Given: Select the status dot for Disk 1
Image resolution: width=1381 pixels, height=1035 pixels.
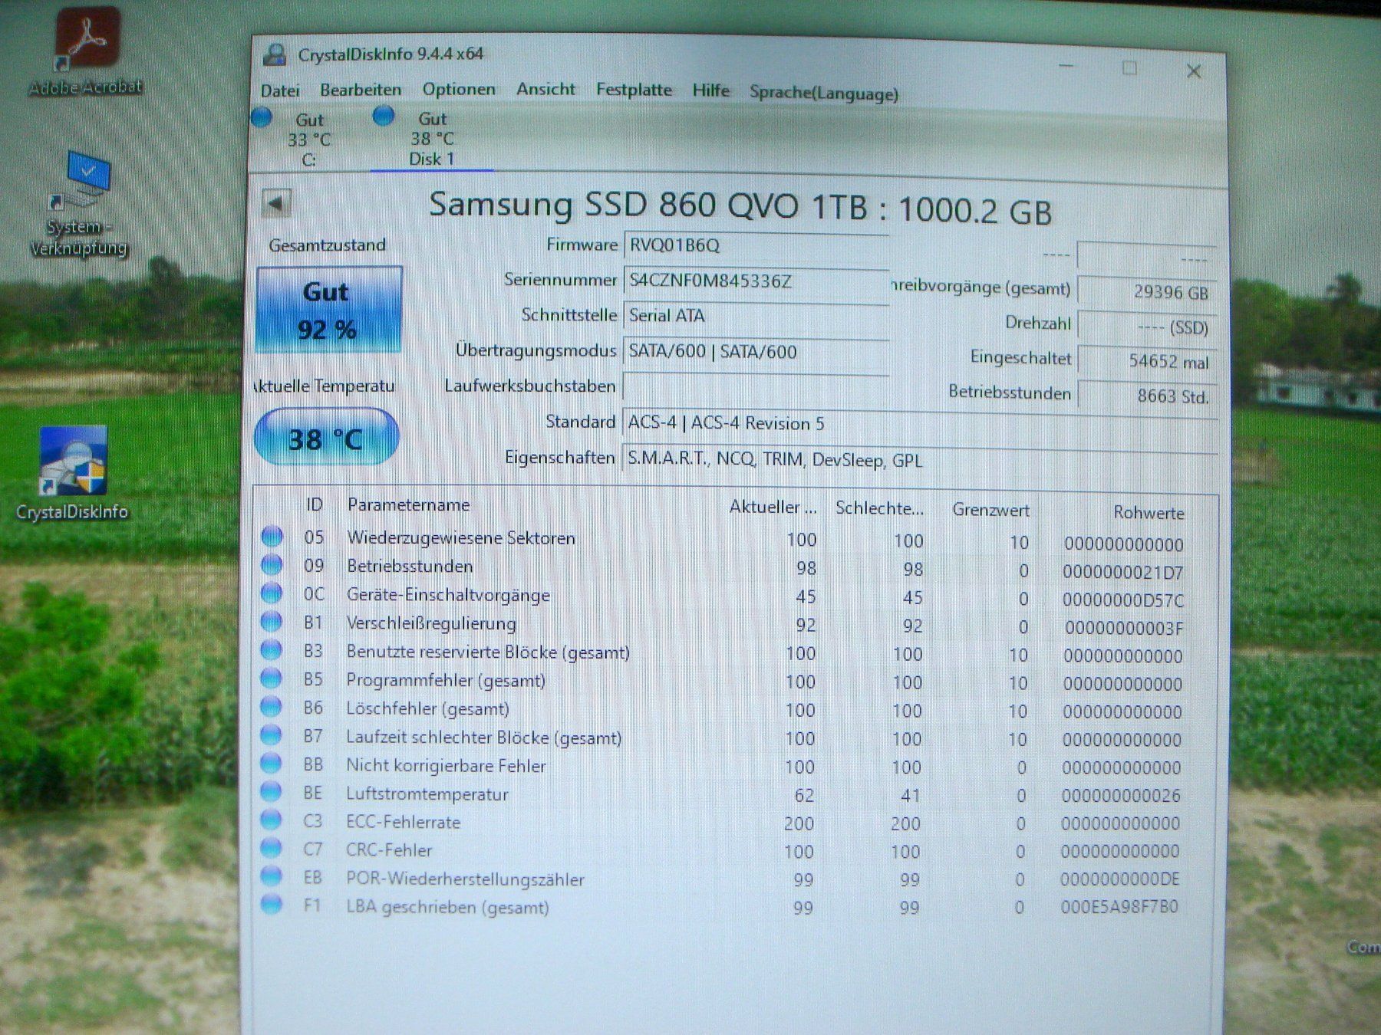Looking at the screenshot, I should click(x=384, y=116).
